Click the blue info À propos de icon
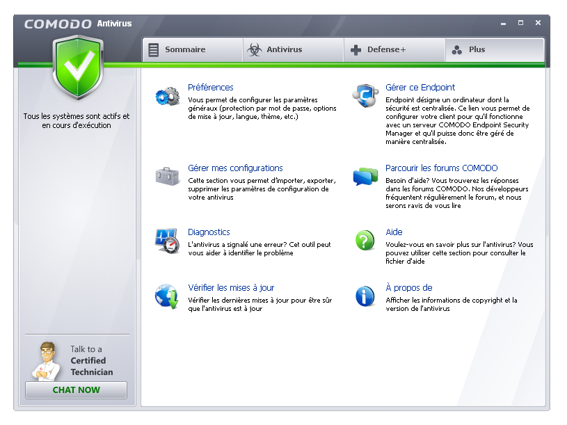The image size is (567, 425). point(365,296)
